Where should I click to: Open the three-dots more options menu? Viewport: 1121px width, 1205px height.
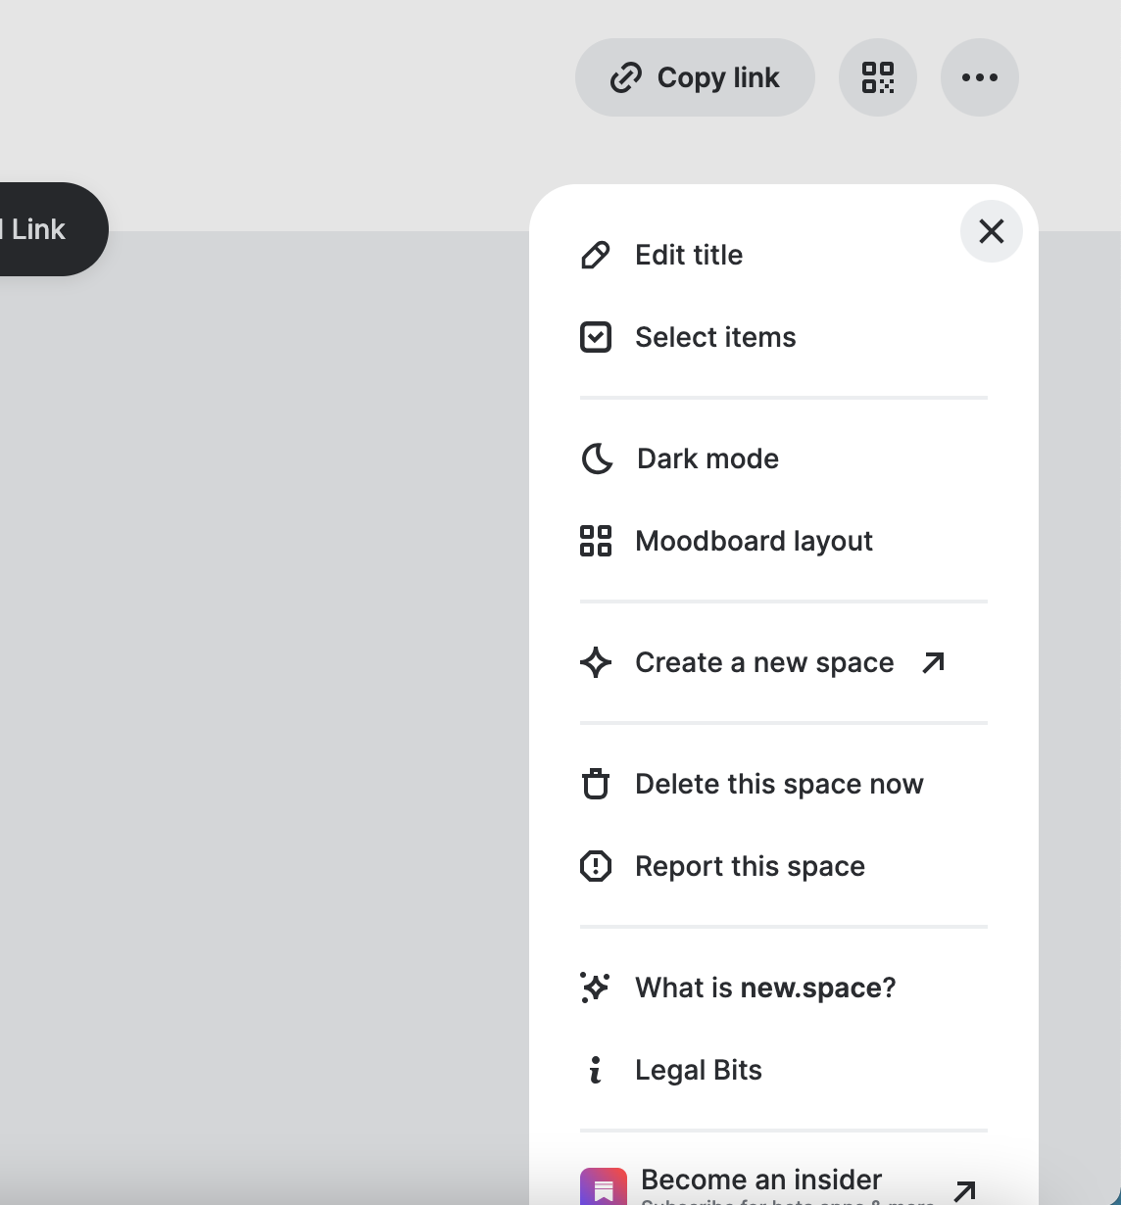[980, 77]
